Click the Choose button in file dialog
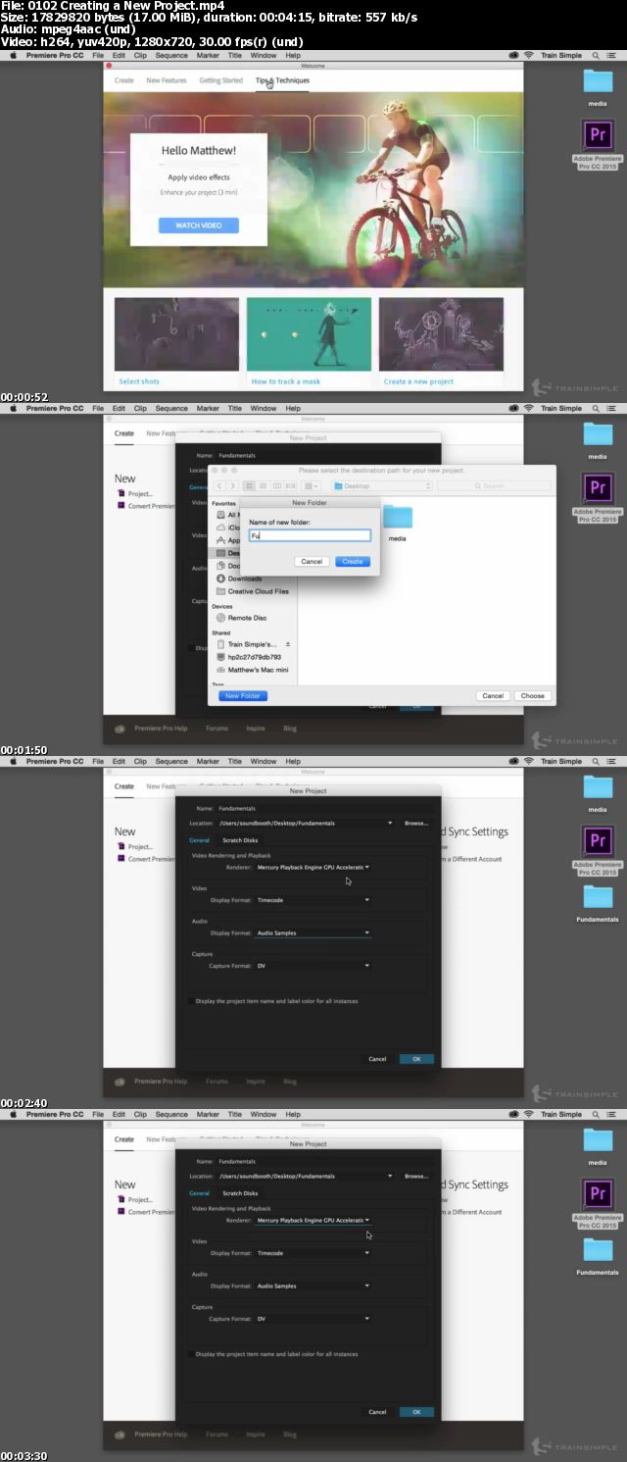This screenshot has width=627, height=1462. pyautogui.click(x=533, y=695)
